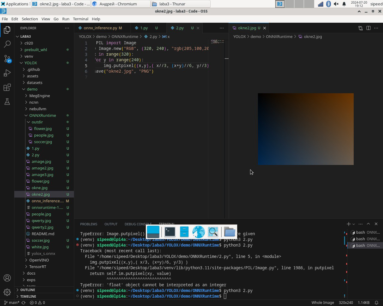Open the Manage gear icon
383x306 pixels.
coord(7,292)
